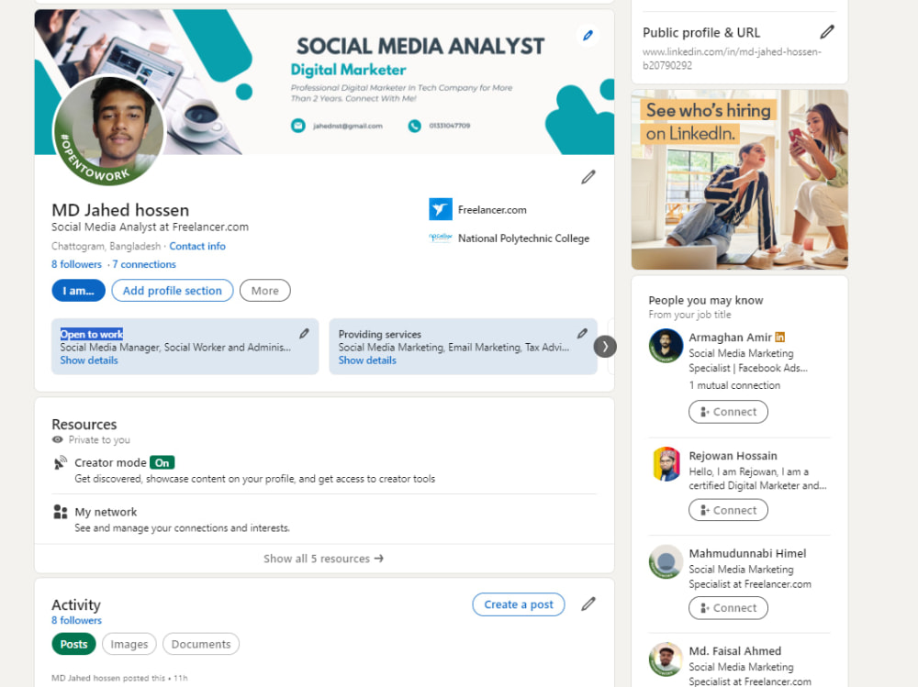Click the I am... button
Image resolution: width=918 pixels, height=687 pixels.
pos(78,291)
